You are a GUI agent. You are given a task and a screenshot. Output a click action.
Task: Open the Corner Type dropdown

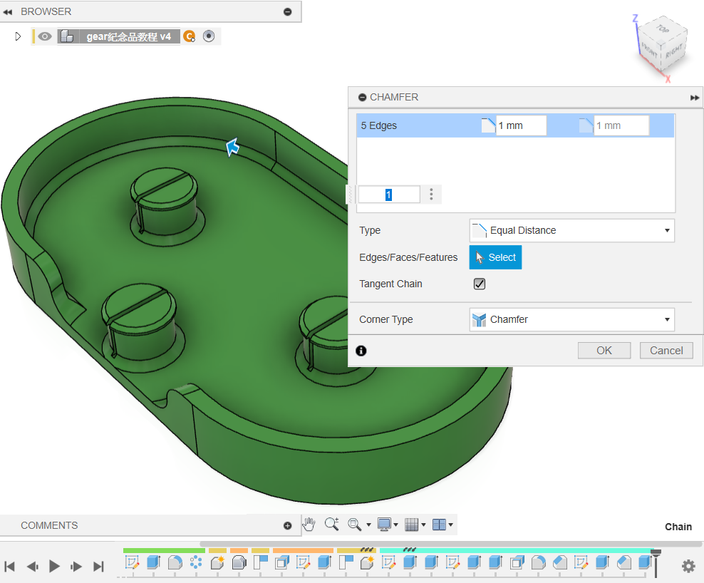click(571, 319)
